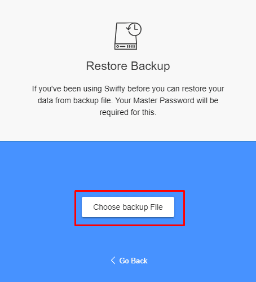Click the clock symbol on the drive icon
256x282 pixels.
[135, 29]
